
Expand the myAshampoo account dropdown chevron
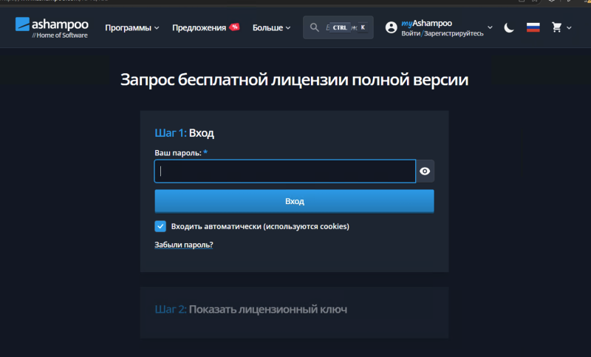490,27
